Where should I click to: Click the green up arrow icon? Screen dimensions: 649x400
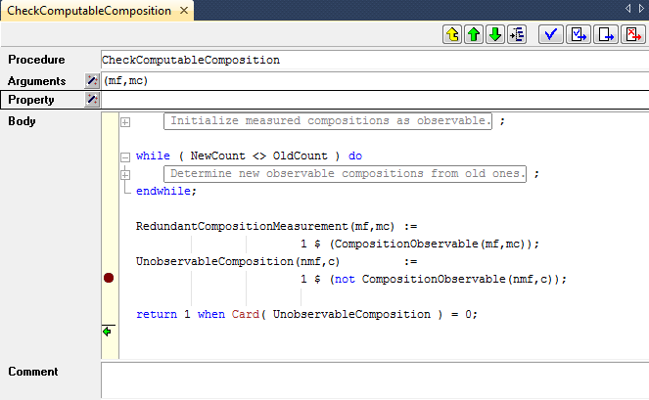click(x=474, y=34)
